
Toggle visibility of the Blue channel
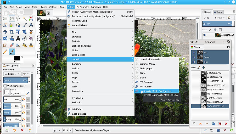[194, 62]
